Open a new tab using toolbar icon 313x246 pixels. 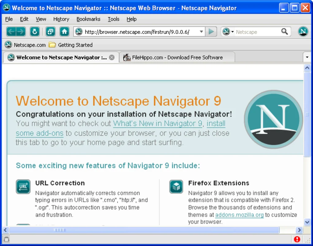coord(50,32)
